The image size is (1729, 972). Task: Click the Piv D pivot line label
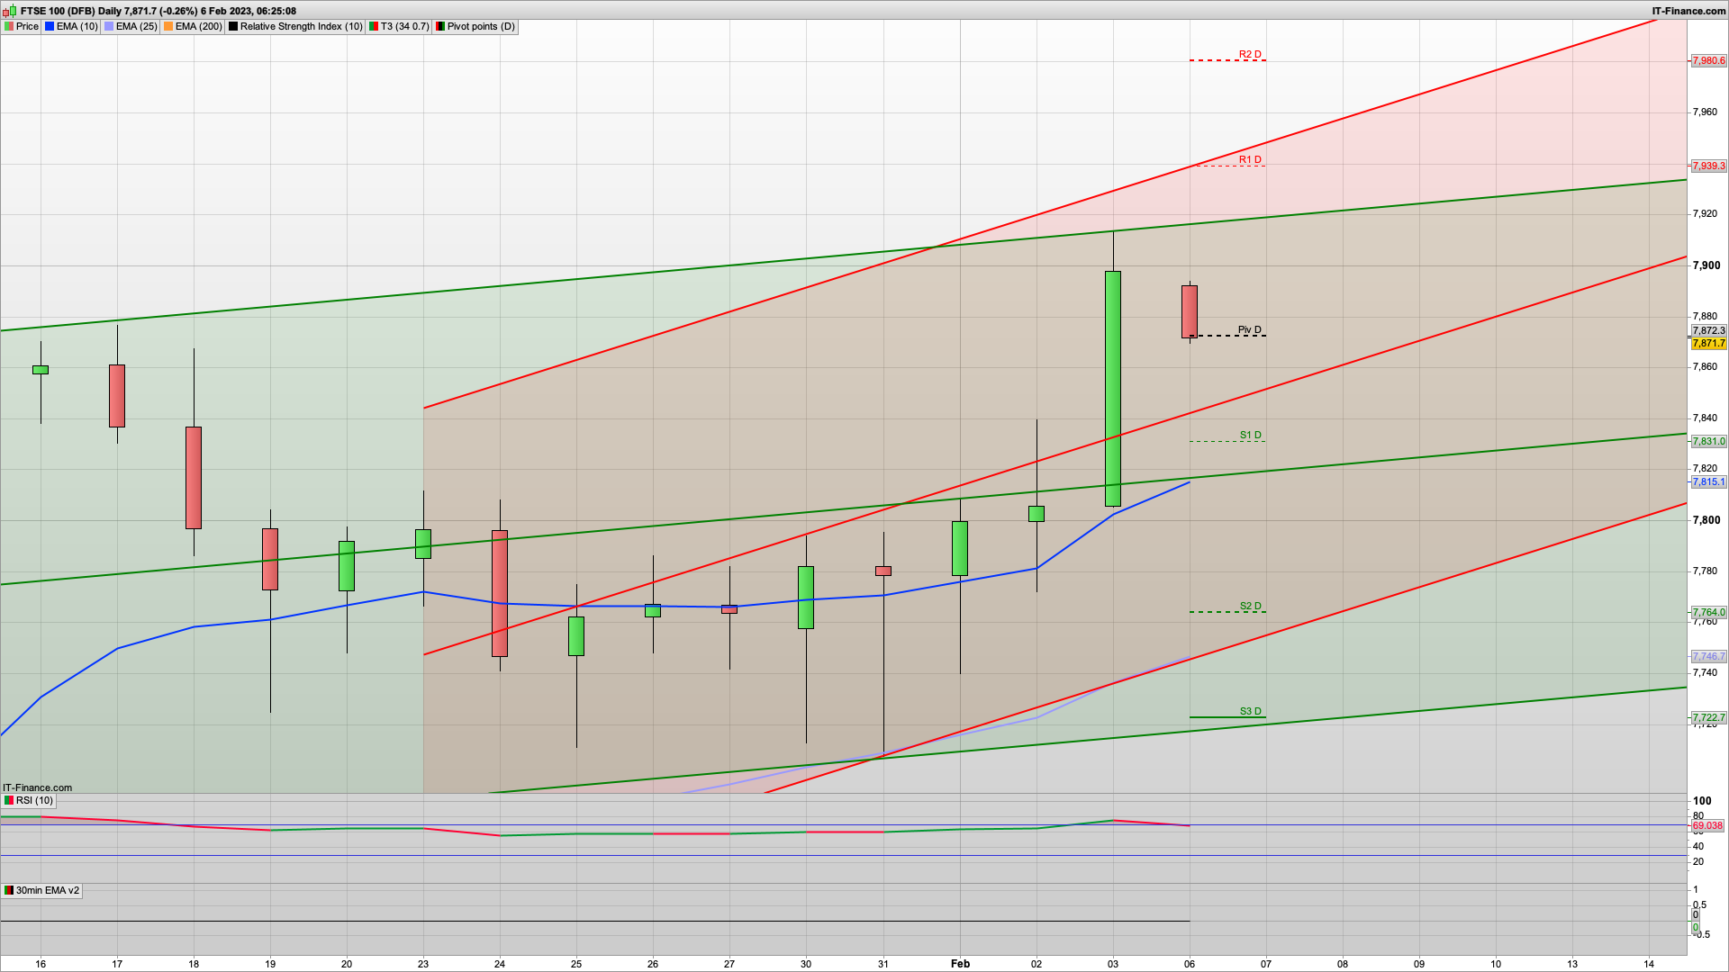coord(1249,330)
